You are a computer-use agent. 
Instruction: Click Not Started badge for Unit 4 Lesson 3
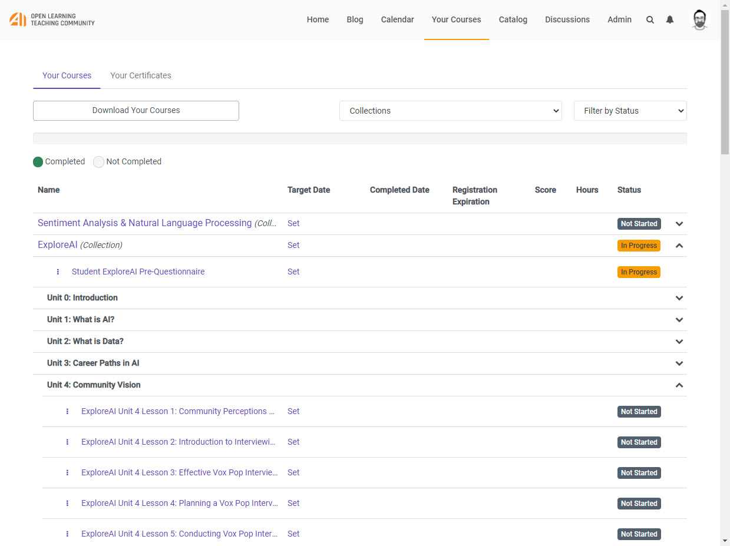639,473
